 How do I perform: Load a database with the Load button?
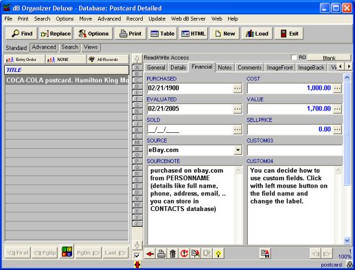[x=257, y=34]
